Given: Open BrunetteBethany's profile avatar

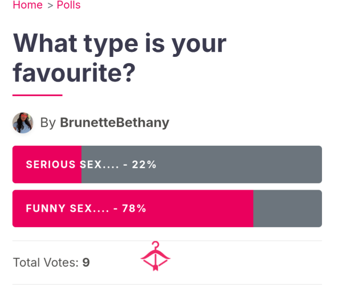Looking at the screenshot, I should (x=23, y=122).
